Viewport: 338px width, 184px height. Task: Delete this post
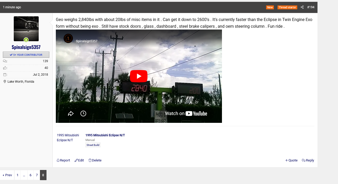(x=95, y=160)
